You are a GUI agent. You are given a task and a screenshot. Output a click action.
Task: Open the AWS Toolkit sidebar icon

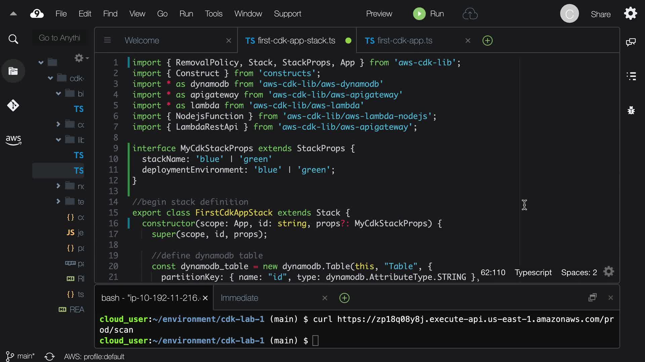click(x=13, y=140)
